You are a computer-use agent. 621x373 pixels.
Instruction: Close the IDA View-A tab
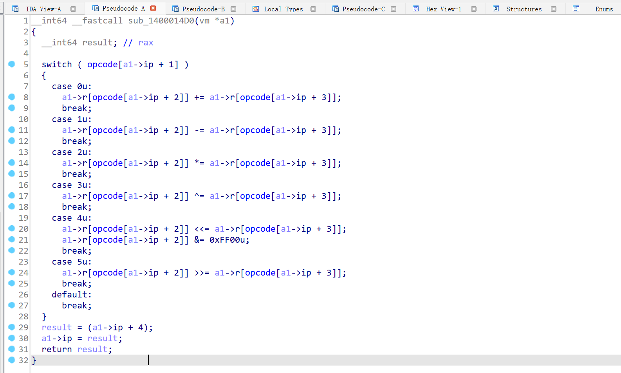(73, 9)
